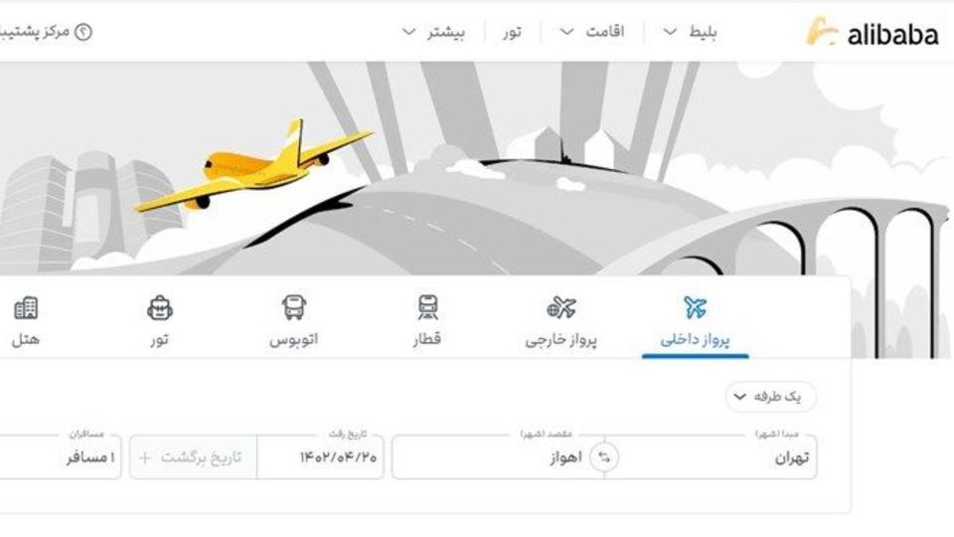Select the hotel building icon

click(x=26, y=308)
